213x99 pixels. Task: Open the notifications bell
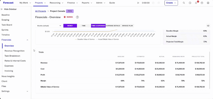(196, 3)
